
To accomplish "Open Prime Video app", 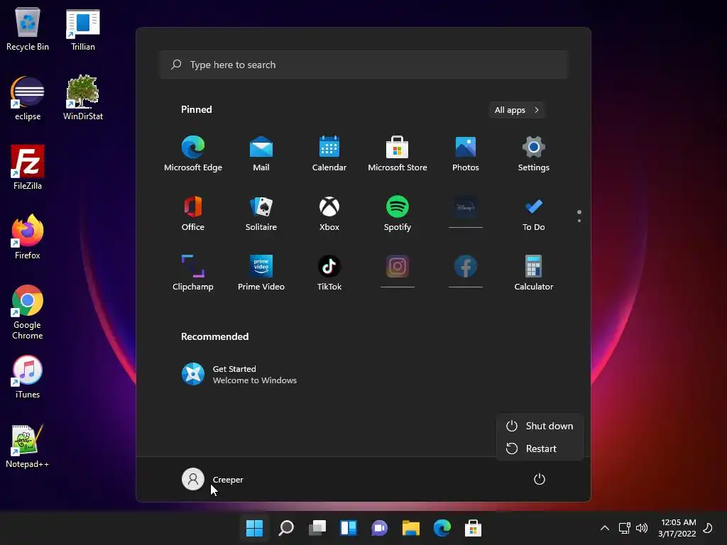I will [x=261, y=273].
